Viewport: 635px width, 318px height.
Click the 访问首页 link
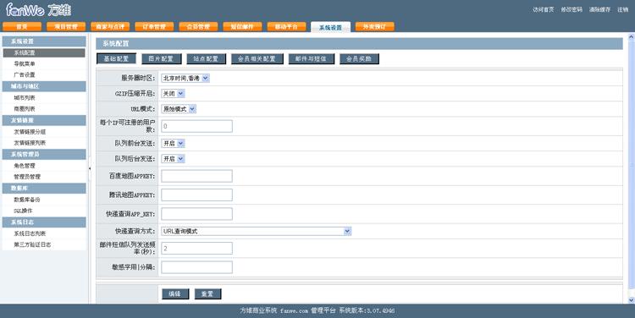(543, 9)
